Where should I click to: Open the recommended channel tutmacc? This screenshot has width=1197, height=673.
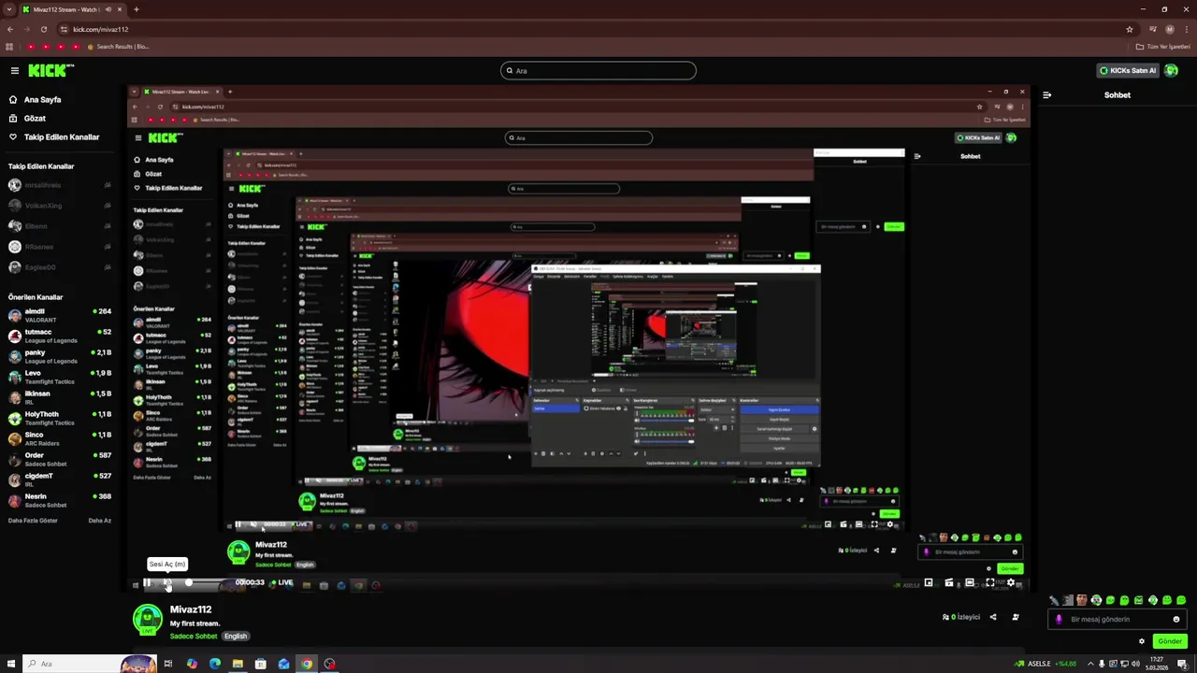[59, 336]
